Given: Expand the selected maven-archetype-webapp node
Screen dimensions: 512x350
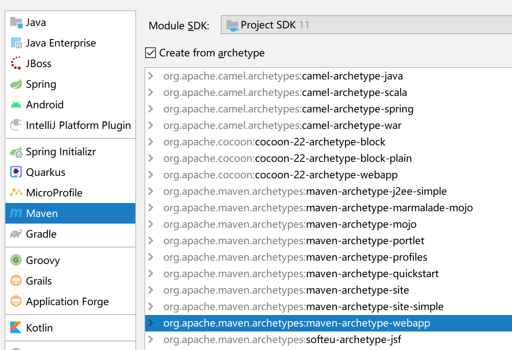Looking at the screenshot, I should [x=151, y=323].
